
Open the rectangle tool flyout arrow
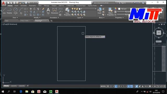click(27, 9)
